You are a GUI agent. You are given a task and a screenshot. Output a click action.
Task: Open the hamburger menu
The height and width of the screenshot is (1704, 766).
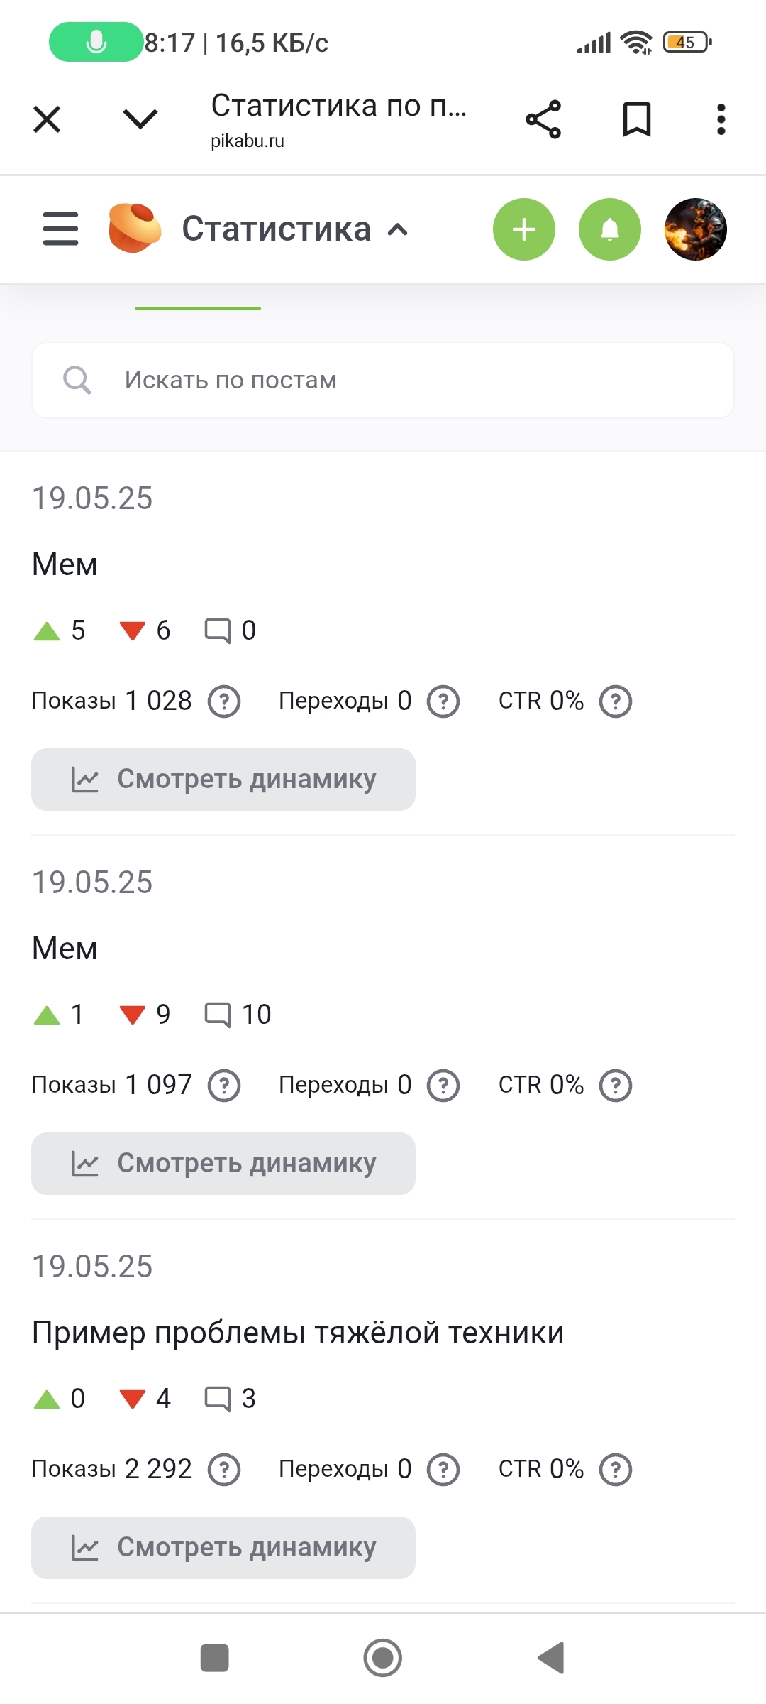tap(60, 229)
